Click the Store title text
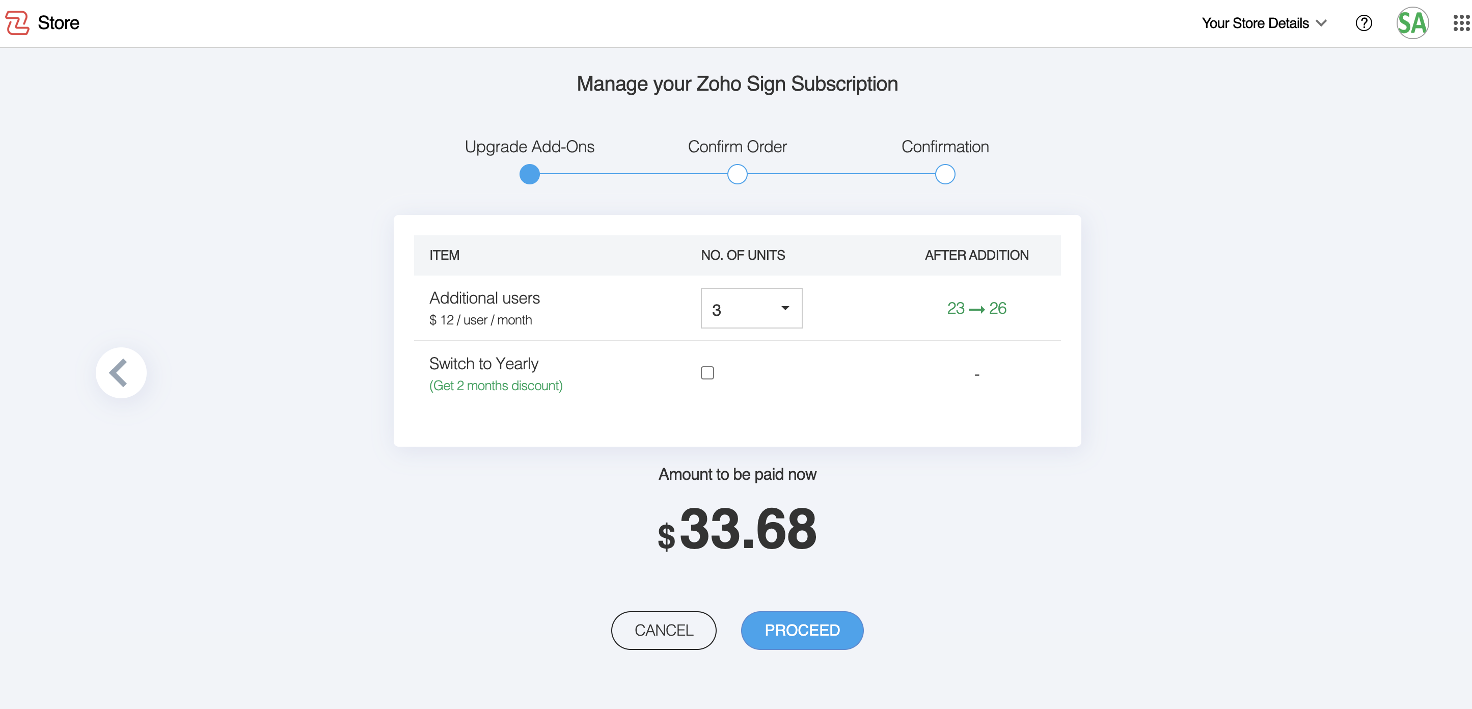This screenshot has height=709, width=1472. 58,23
